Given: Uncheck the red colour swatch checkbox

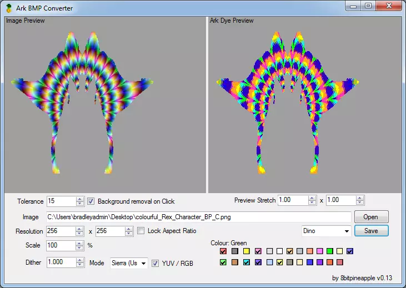Looking at the screenshot, I should tap(223, 251).
